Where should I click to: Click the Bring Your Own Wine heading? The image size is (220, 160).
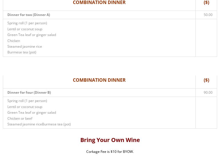[110, 140]
